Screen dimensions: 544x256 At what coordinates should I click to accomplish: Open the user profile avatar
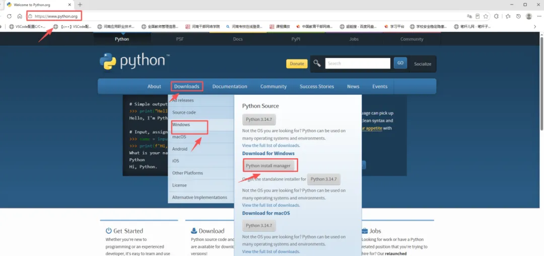point(529,16)
